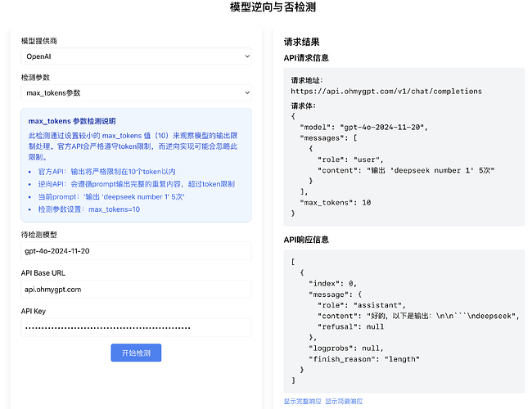532x409 pixels.
Task: Click the API Key label
Action: (34, 312)
